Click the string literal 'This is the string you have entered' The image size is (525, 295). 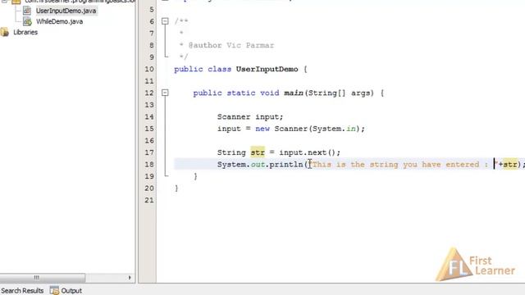coord(395,165)
